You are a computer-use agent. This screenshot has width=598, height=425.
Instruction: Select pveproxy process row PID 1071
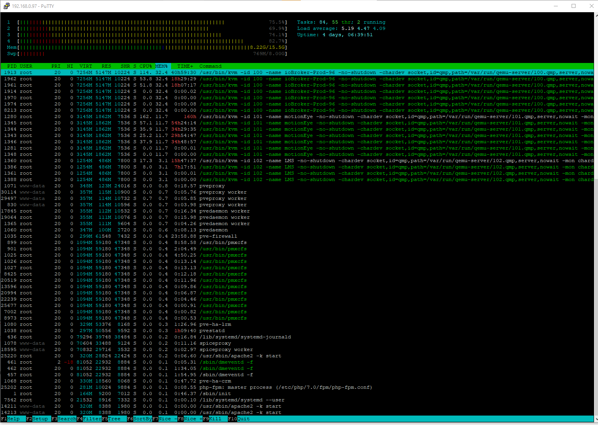pyautogui.click(x=297, y=186)
